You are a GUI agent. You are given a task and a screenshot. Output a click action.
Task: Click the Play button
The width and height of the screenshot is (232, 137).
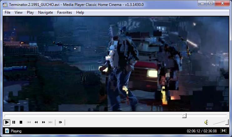[x=7, y=122]
